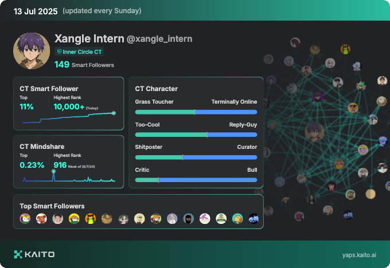This screenshot has width=390, height=268.
Task: Click the '149' smart followers count
Action: coord(62,65)
